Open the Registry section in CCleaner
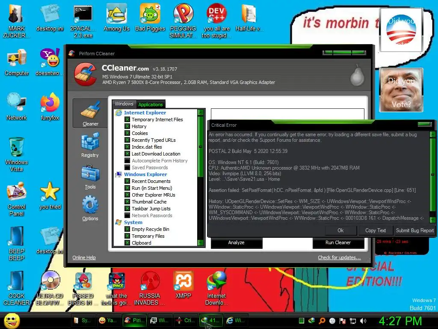Image resolution: width=438 pixels, height=329 pixels. tap(90, 145)
